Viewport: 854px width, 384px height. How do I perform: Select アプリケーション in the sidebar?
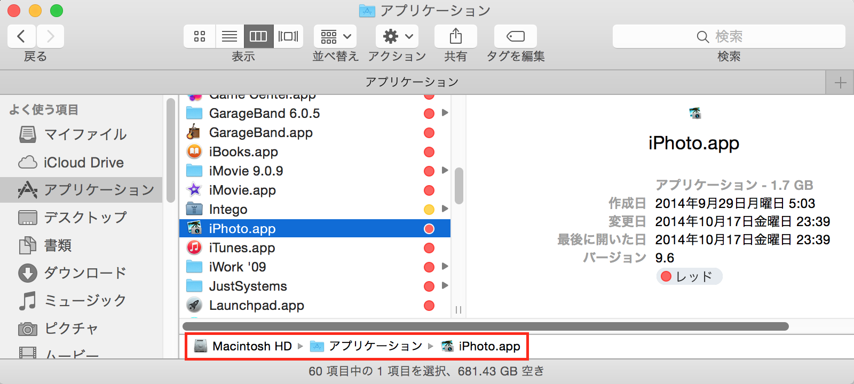tap(81, 190)
